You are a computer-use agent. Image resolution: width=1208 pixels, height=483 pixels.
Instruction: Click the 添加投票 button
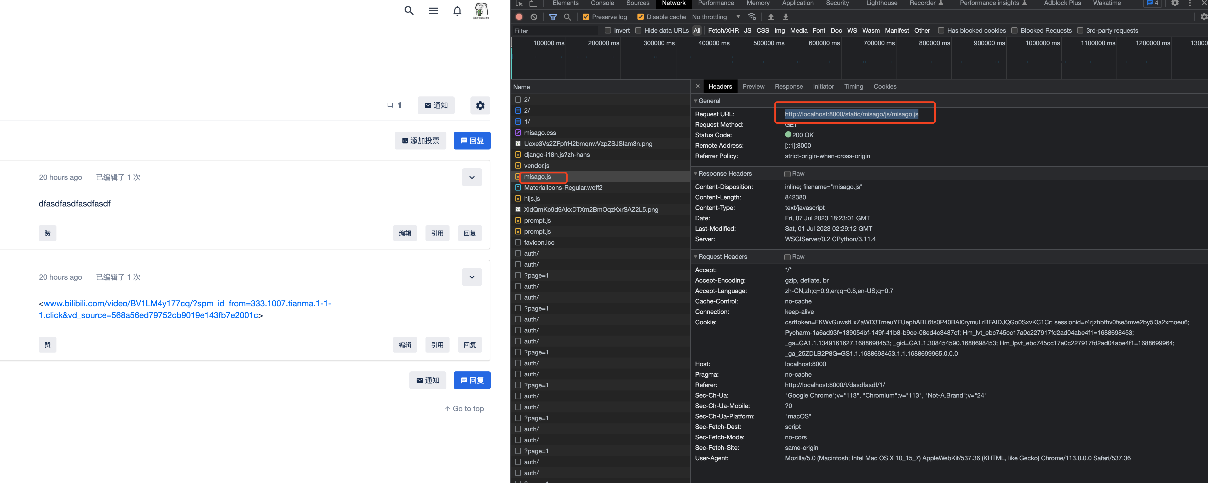click(x=420, y=141)
